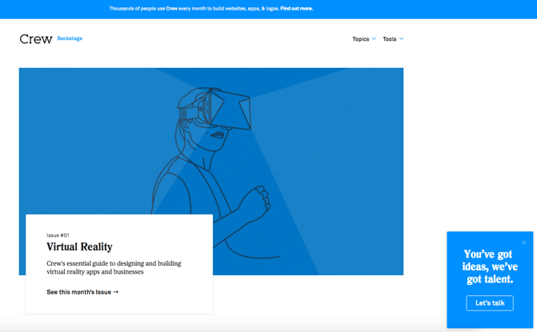Expand the Tools dropdown menu
This screenshot has width=537, height=332.
(x=392, y=39)
